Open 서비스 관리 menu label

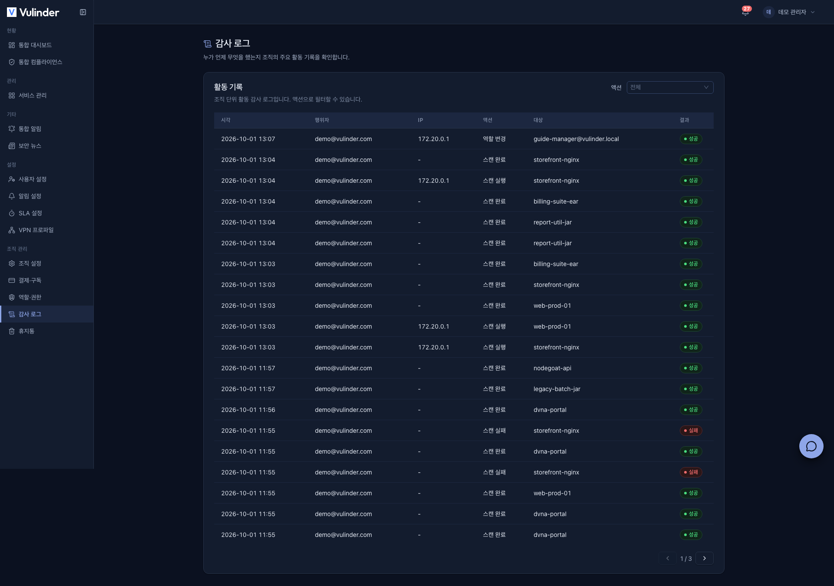coord(33,95)
